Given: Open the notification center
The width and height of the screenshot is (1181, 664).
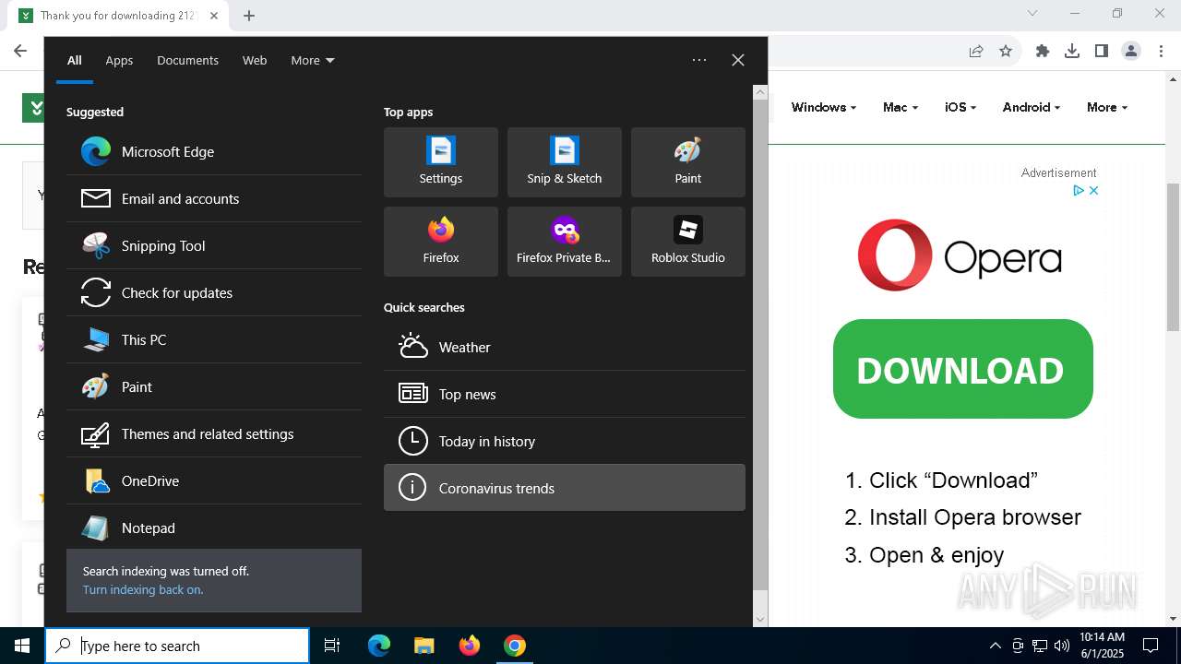Looking at the screenshot, I should (x=1151, y=646).
